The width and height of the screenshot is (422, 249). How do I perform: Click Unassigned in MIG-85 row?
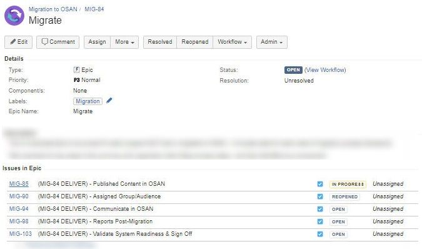click(x=388, y=184)
